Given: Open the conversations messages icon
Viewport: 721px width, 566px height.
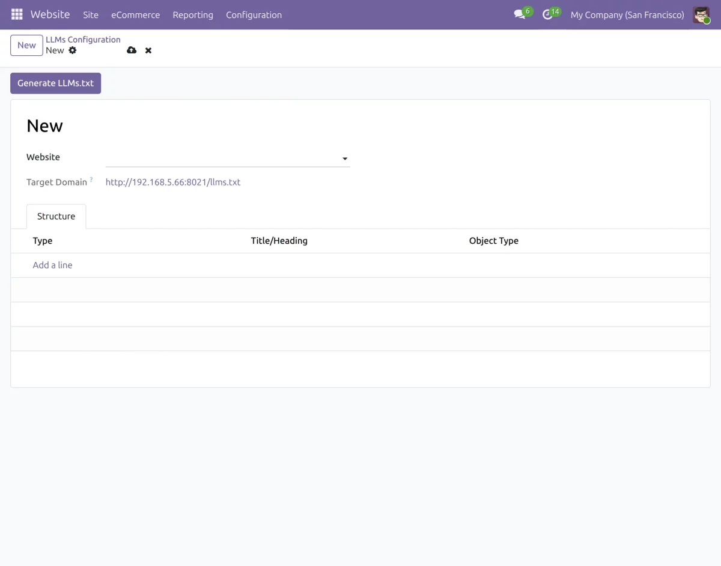Looking at the screenshot, I should pos(520,14).
